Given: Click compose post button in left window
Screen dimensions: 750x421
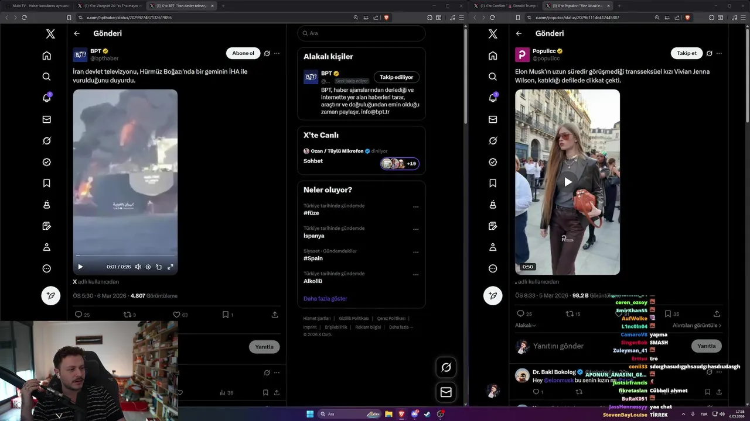Looking at the screenshot, I should (x=50, y=296).
